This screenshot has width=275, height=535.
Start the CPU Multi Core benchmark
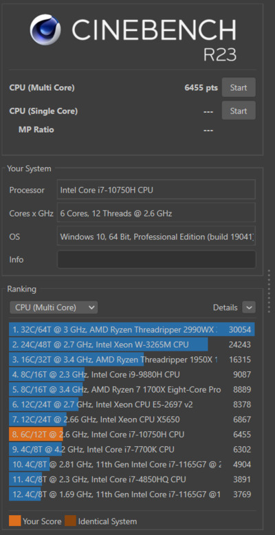click(239, 87)
